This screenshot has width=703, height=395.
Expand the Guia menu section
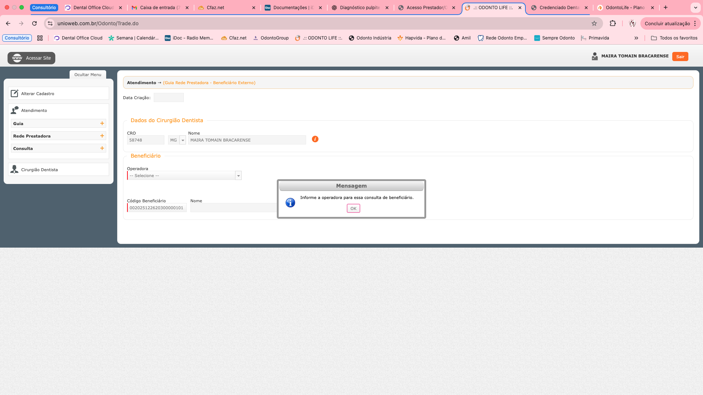[x=102, y=124]
